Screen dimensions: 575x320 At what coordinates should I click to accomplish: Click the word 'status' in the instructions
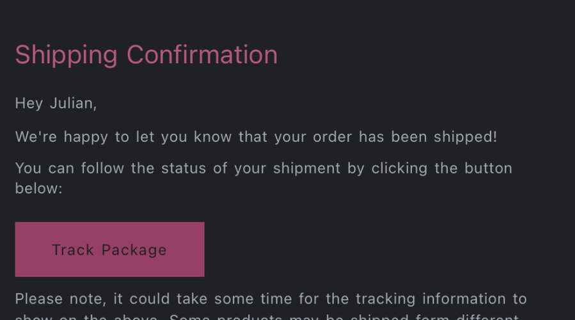(x=184, y=168)
